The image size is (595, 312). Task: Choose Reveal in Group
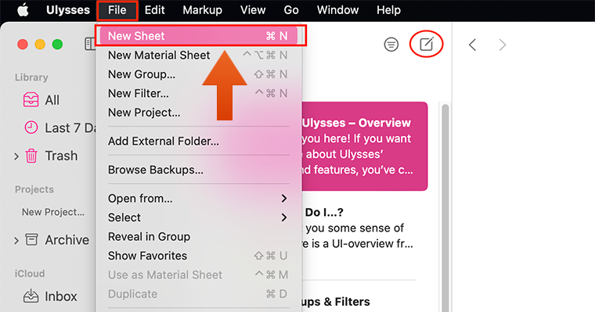[x=199, y=237]
